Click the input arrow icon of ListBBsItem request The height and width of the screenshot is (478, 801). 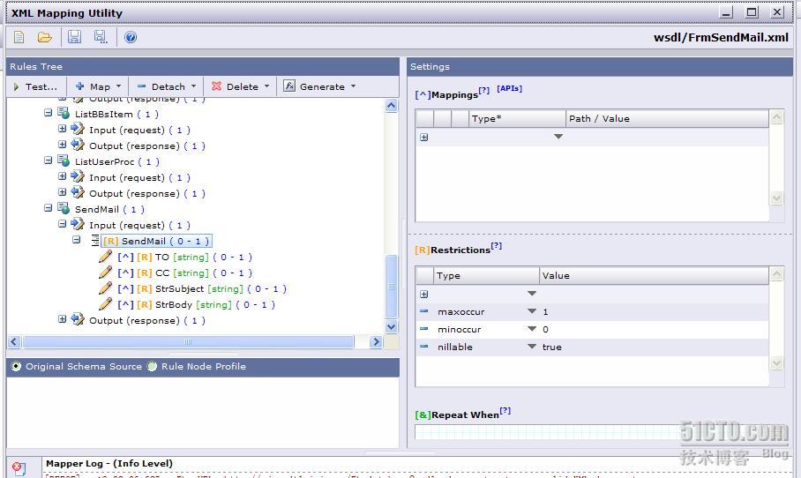click(78, 130)
